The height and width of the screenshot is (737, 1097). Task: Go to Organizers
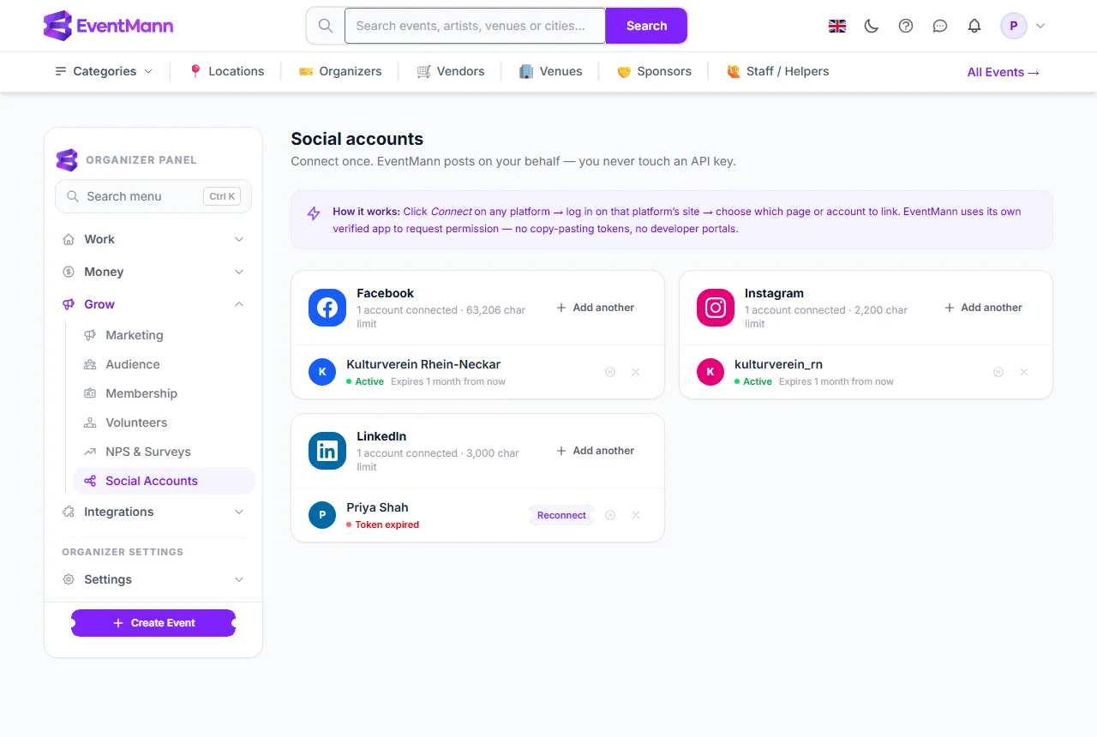pyautogui.click(x=340, y=71)
